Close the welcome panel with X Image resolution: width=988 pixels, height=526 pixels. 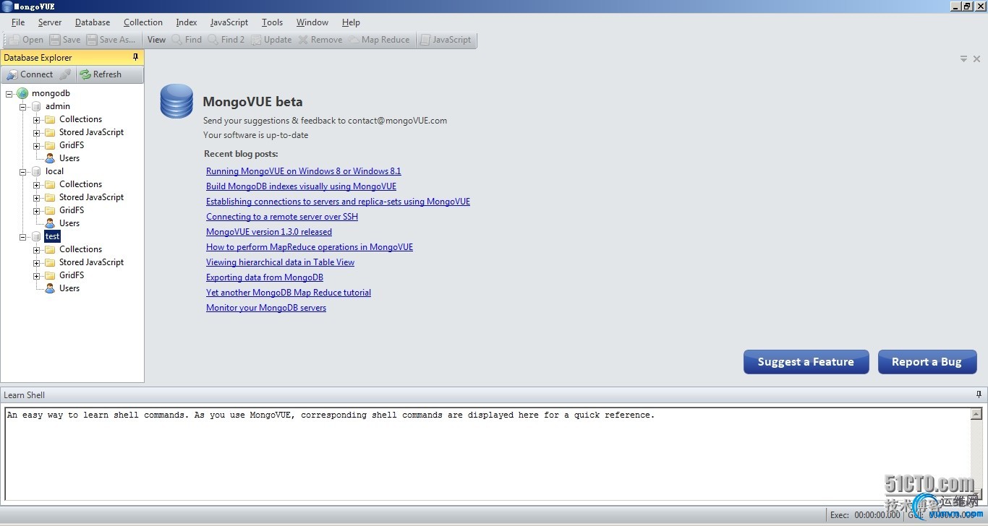coord(976,59)
